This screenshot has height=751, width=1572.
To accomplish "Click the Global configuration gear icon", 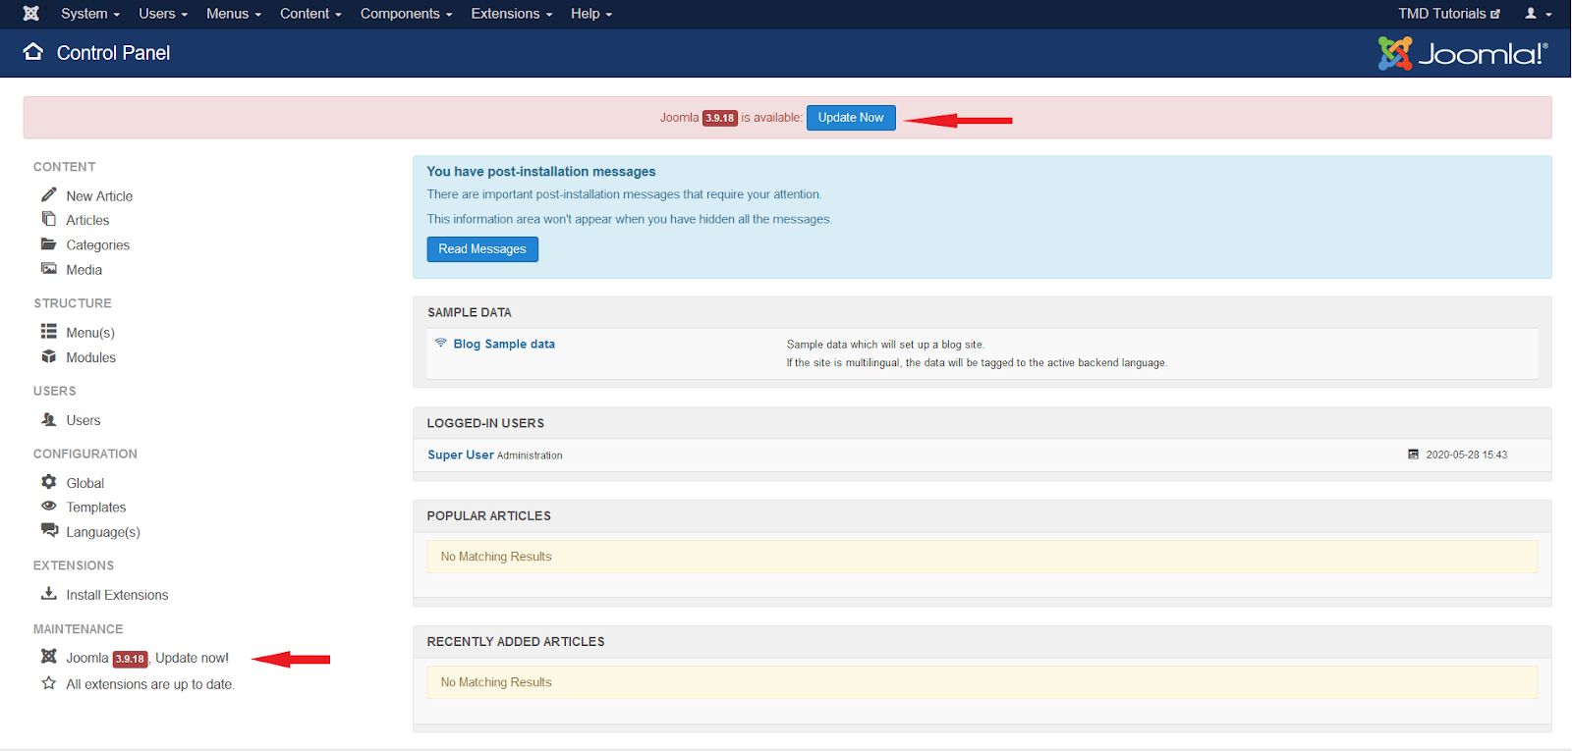I will pos(48,482).
